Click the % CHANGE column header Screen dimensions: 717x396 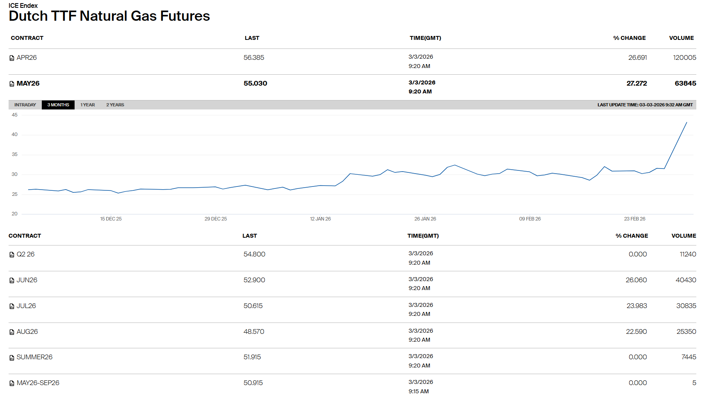pos(629,38)
